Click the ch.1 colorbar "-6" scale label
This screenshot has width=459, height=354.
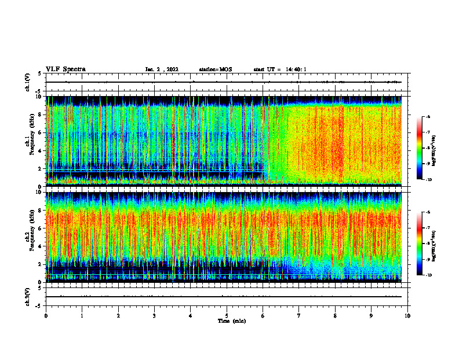click(x=428, y=117)
